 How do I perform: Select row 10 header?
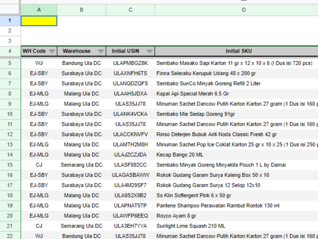tap(10, 114)
